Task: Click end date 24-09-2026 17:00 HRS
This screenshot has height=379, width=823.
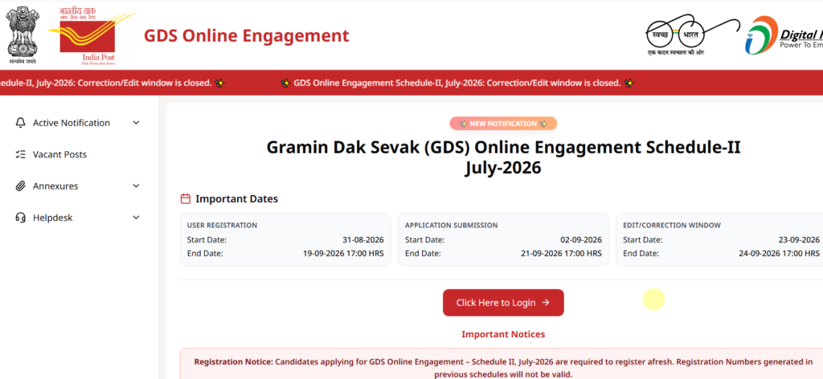Action: point(779,254)
